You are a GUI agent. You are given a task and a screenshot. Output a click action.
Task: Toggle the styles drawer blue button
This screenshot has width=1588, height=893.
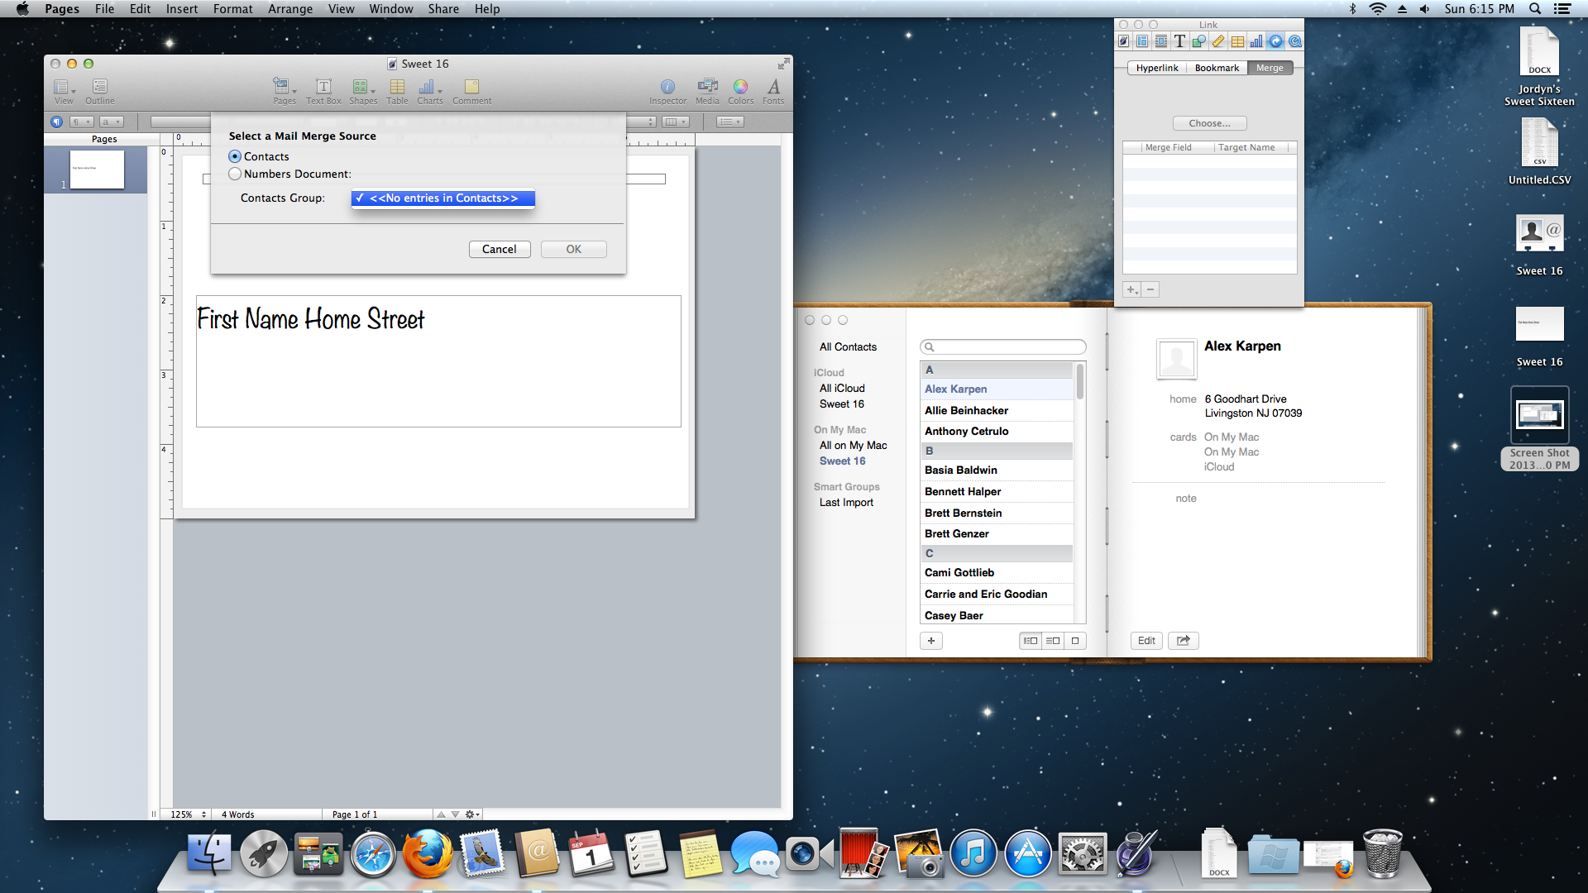(x=56, y=122)
